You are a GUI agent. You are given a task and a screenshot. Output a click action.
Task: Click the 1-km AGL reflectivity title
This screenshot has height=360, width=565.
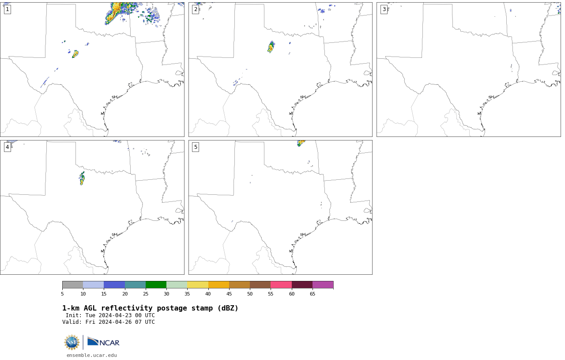pyautogui.click(x=150, y=308)
